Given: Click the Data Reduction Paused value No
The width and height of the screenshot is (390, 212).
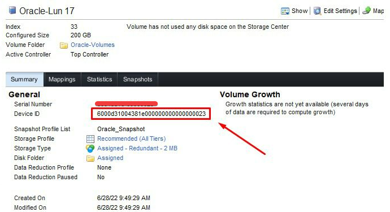Looking at the screenshot, I should pos(101,177).
